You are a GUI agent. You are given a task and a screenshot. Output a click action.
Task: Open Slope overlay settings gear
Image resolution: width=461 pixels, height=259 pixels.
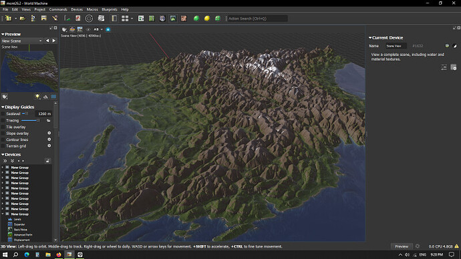click(x=49, y=133)
